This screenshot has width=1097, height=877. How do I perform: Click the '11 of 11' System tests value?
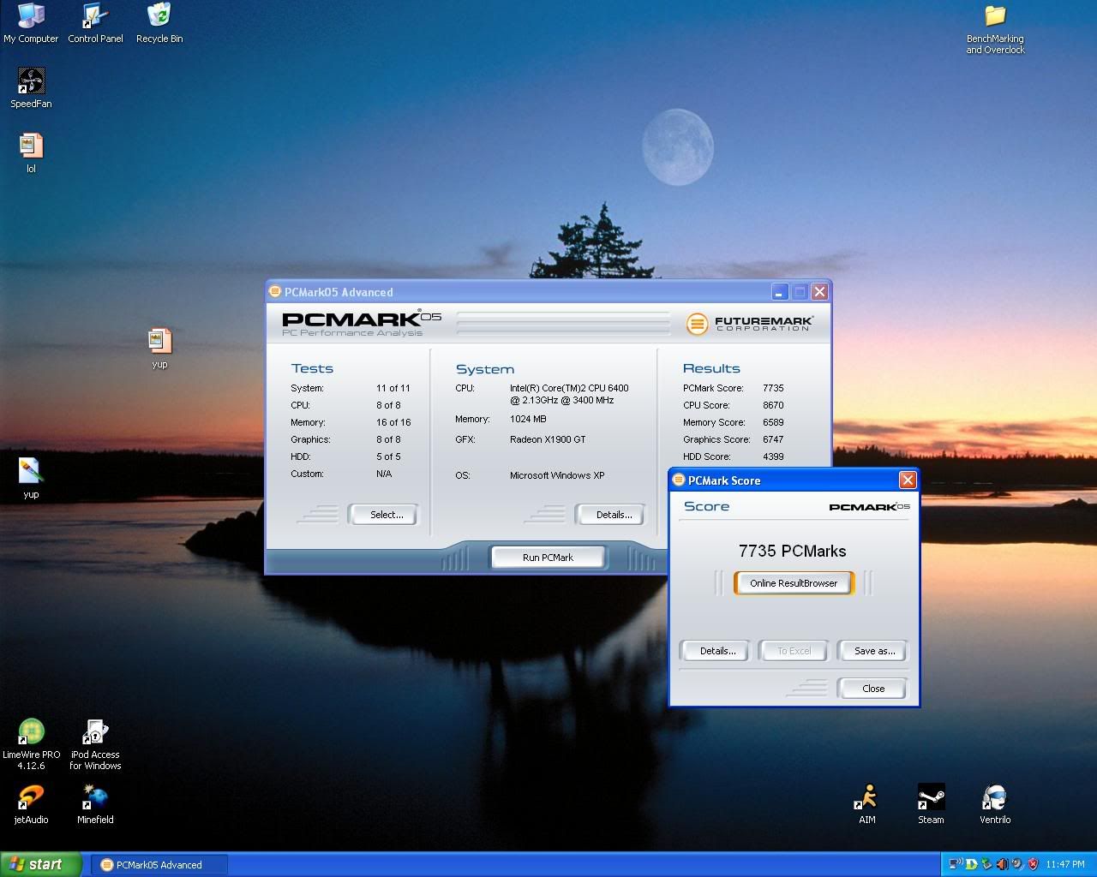[393, 388]
